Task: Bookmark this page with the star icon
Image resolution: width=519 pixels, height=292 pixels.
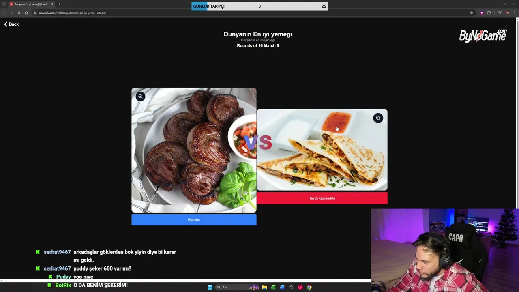Action: pyautogui.click(x=472, y=13)
